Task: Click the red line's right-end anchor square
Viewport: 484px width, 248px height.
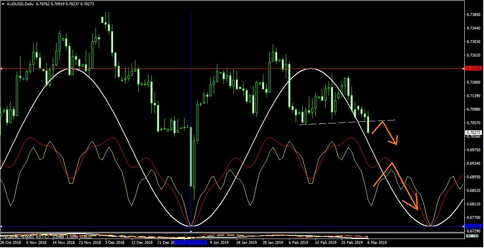Action: pyautogui.click(x=463, y=68)
